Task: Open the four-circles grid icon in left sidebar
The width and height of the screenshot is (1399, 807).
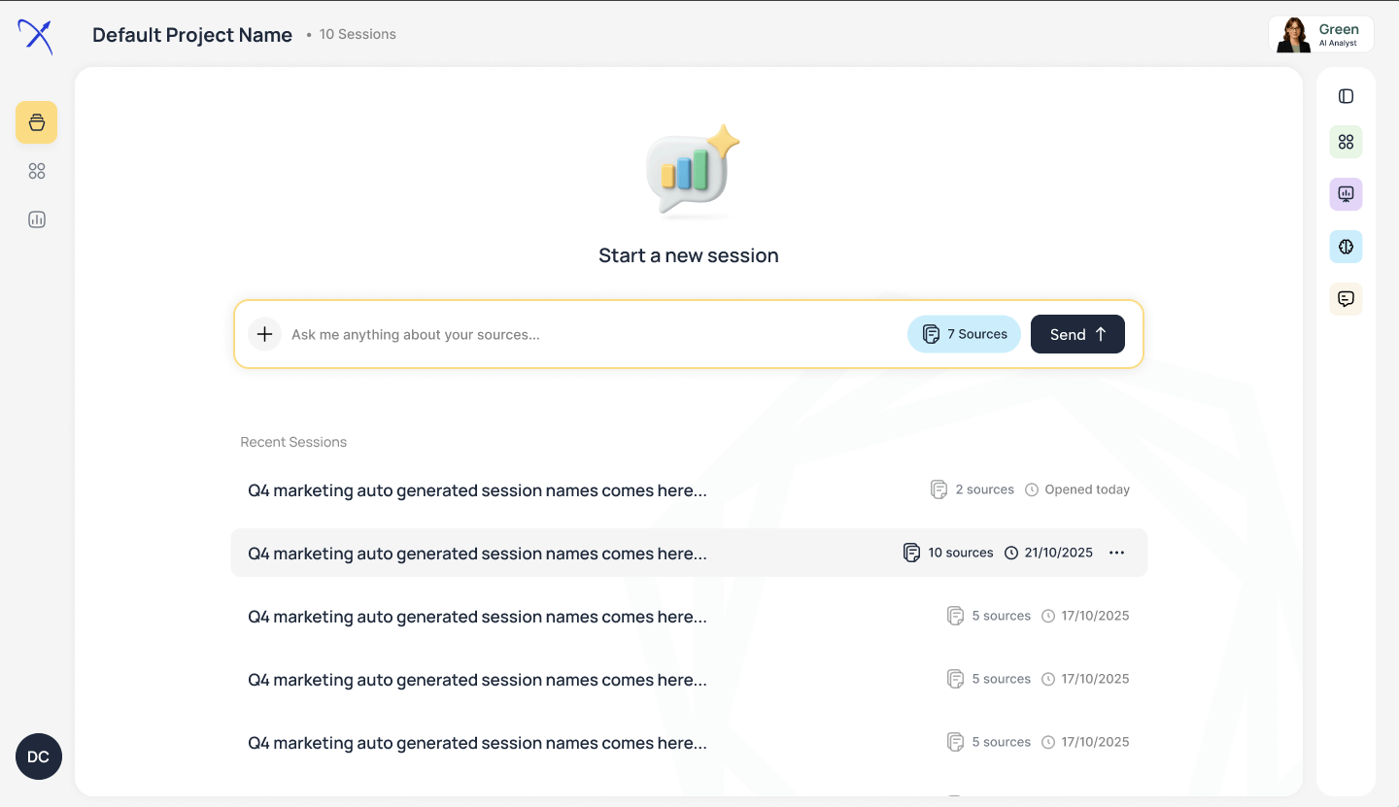Action: [x=37, y=171]
